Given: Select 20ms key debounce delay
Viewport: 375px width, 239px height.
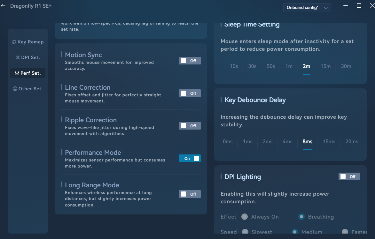Looking at the screenshot, I should 352,142.
